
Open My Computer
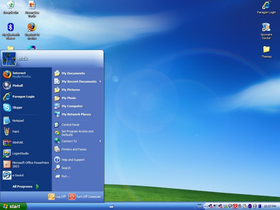[x=78, y=106]
